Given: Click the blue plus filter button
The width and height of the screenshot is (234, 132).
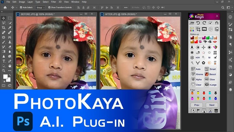Looking at the screenshot, I should pyautogui.click(x=215, y=98).
